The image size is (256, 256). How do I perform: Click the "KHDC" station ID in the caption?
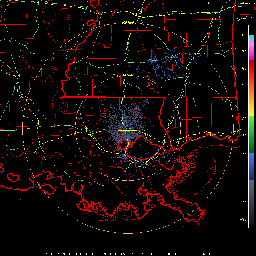coord(166,254)
